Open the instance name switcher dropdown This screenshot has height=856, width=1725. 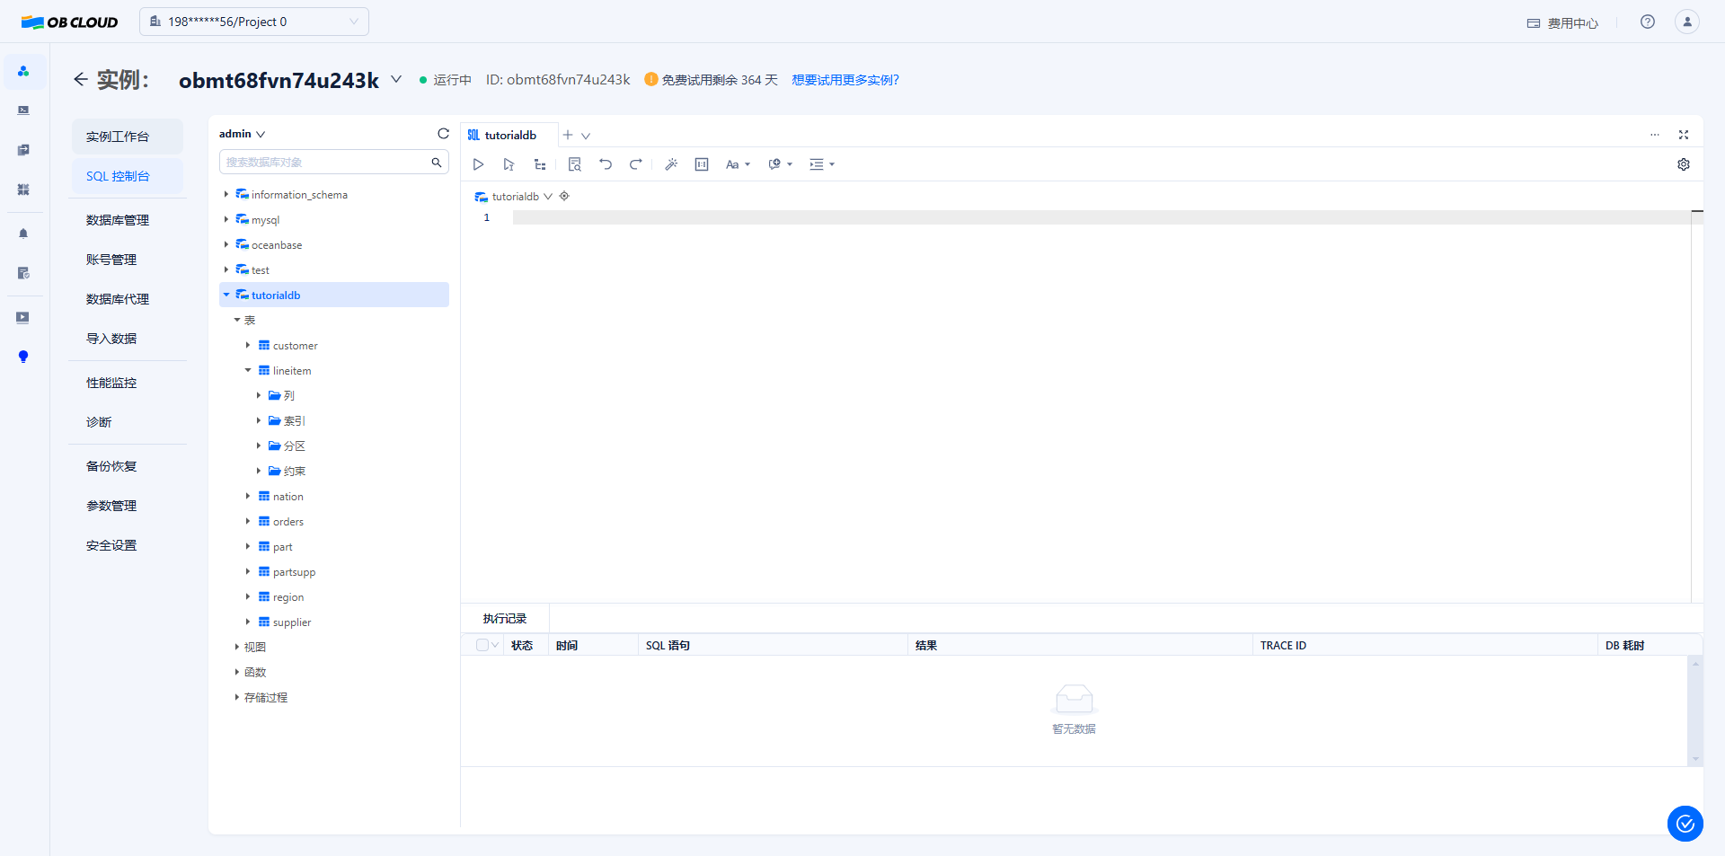396,79
